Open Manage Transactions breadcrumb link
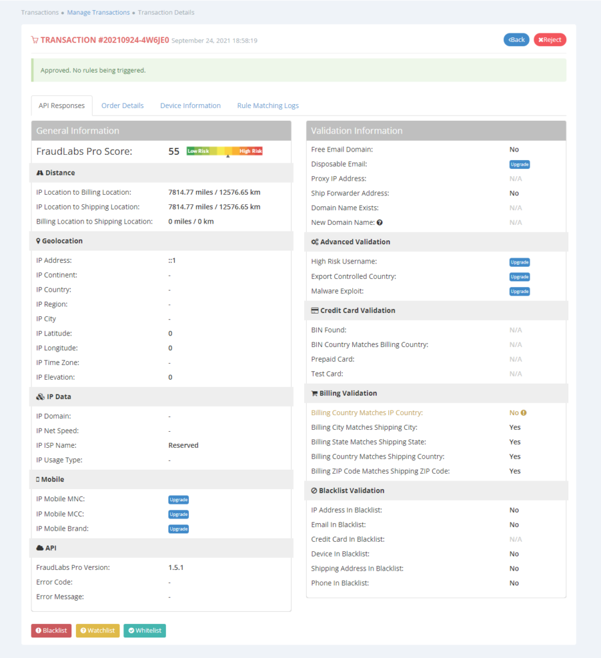 [98, 13]
